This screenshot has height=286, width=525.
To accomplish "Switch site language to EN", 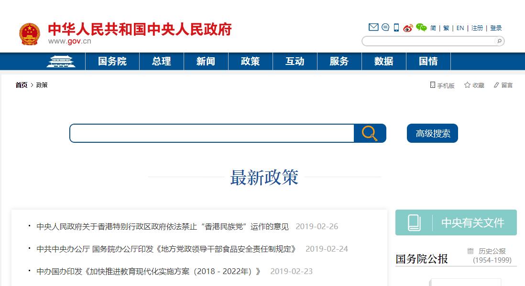I will tap(459, 28).
